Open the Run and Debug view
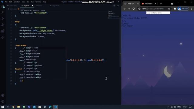Viewport: 194px width, 109px height. [3, 25]
